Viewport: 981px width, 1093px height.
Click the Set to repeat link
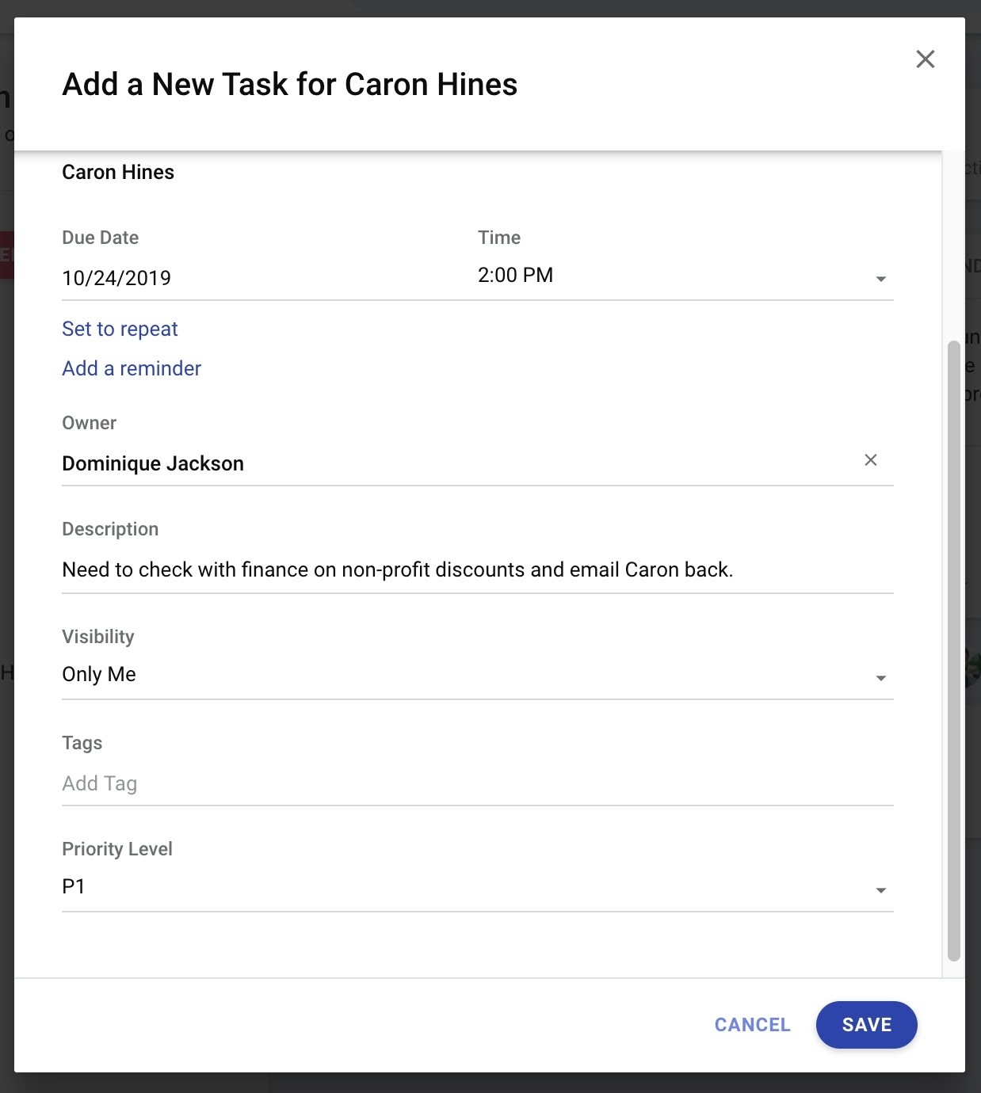pyautogui.click(x=120, y=329)
